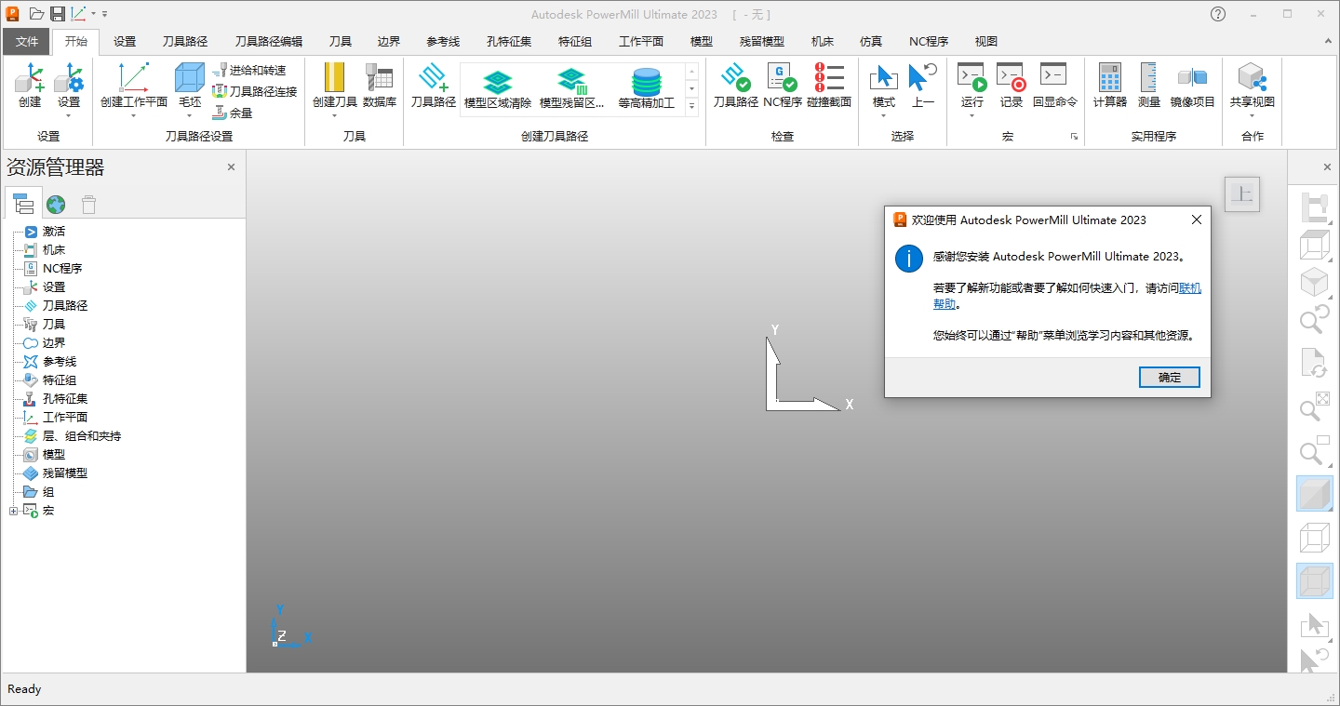Open 创建工作平面 dropdown
Image resolution: width=1340 pixels, height=706 pixels.
133,116
